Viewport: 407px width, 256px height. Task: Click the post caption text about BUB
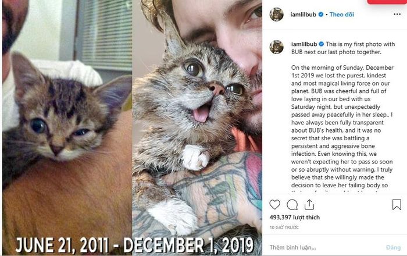pos(342,118)
